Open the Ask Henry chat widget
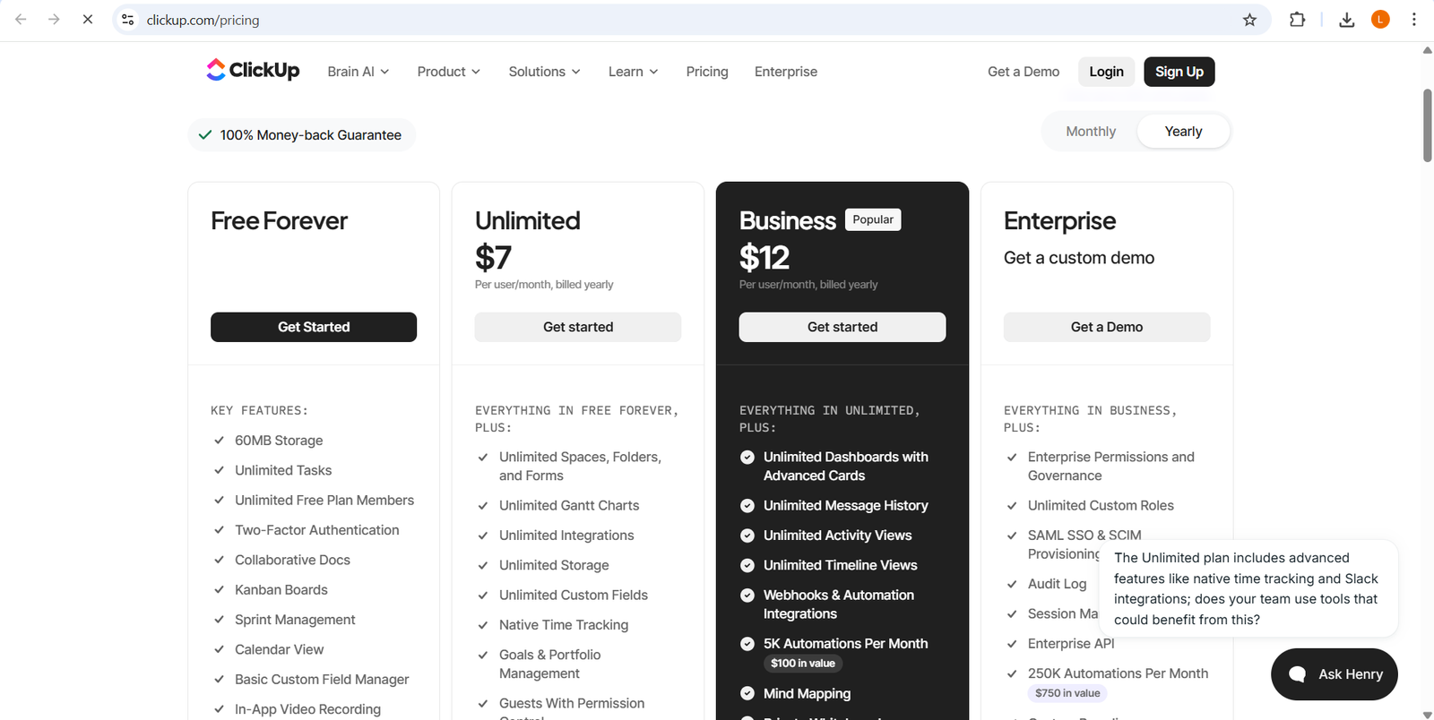Image resolution: width=1434 pixels, height=720 pixels. 1334,674
